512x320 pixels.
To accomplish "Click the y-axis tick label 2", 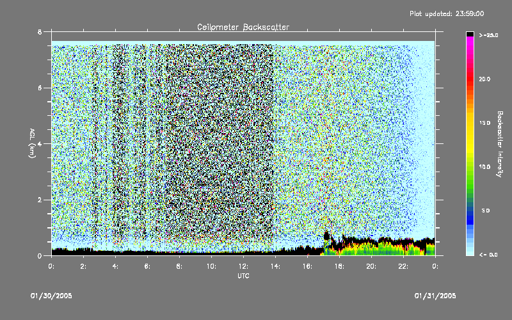I will (x=40, y=200).
